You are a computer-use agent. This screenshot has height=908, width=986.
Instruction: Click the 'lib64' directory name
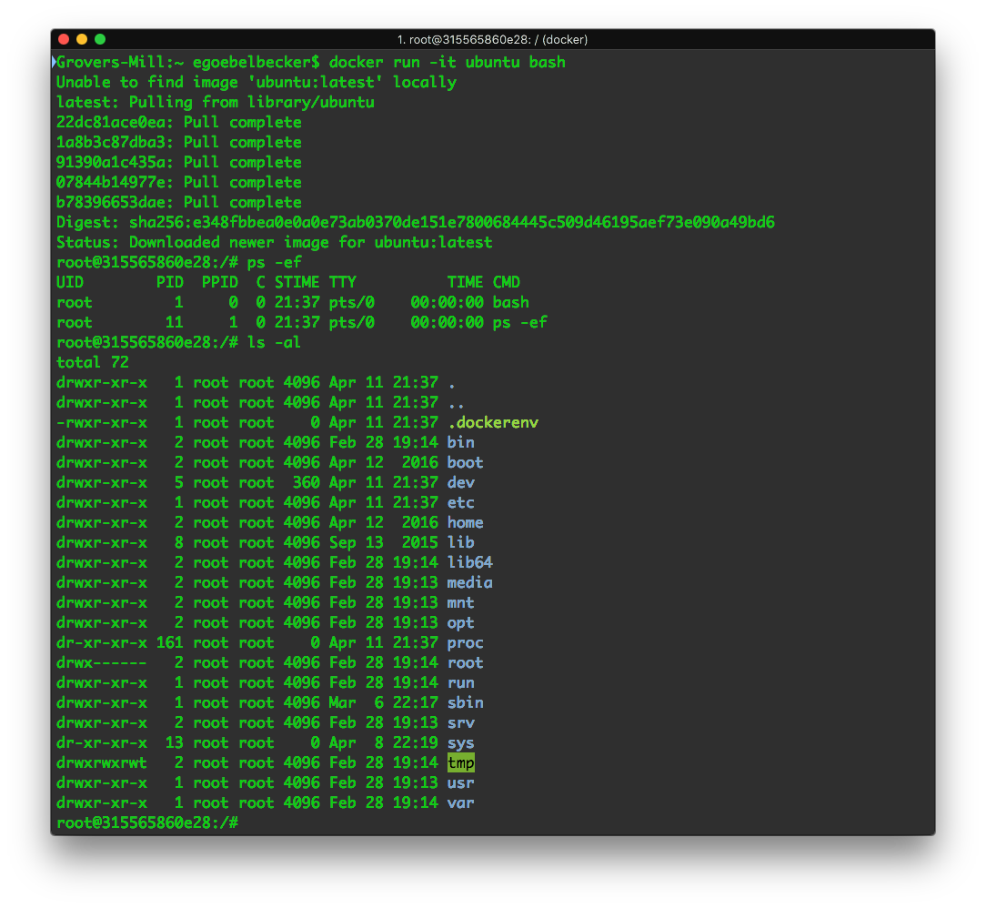tap(469, 563)
